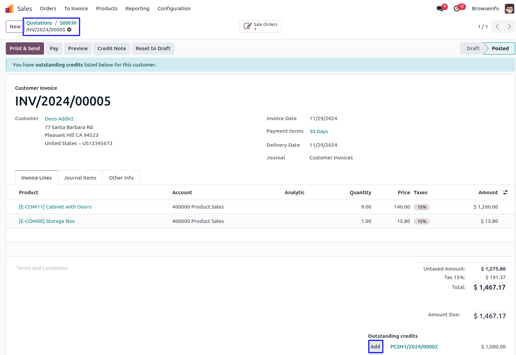Image resolution: width=516 pixels, height=355 pixels.
Task: Select the Draft status stage
Action: coord(473,48)
